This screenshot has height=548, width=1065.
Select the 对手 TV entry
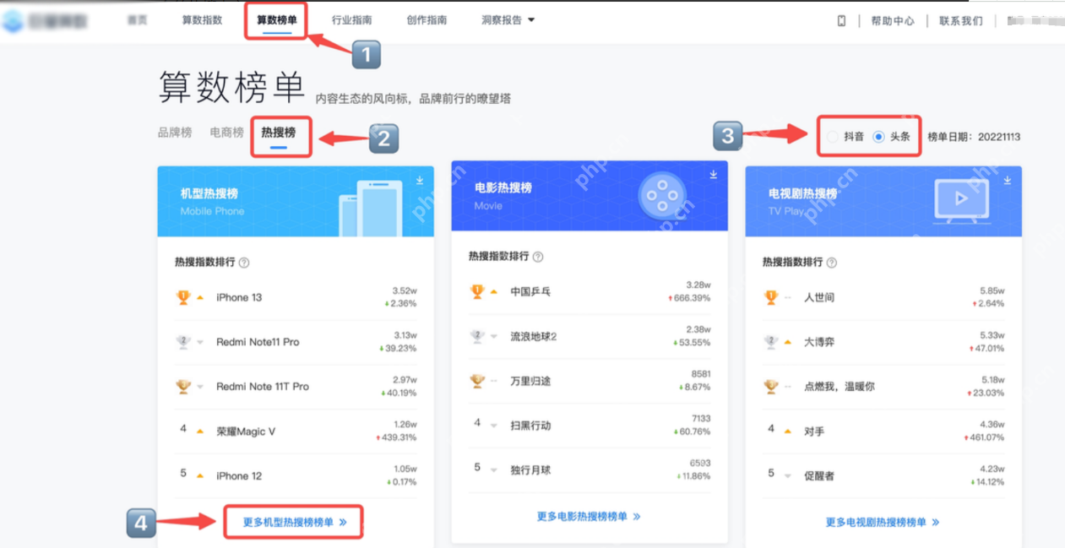click(883, 431)
